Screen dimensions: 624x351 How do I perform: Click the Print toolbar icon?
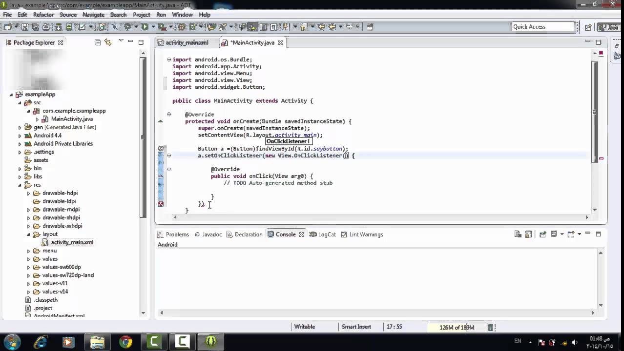tap(45, 27)
